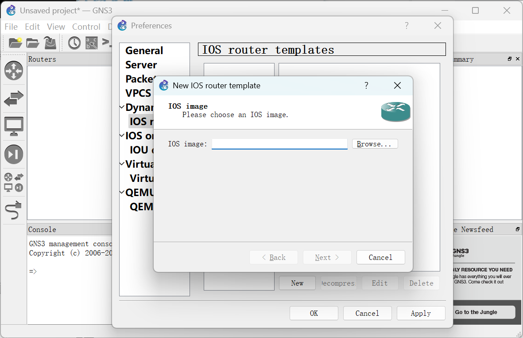523x338 pixels.
Task: Collapse the QEMU tree section
Action: point(122,192)
